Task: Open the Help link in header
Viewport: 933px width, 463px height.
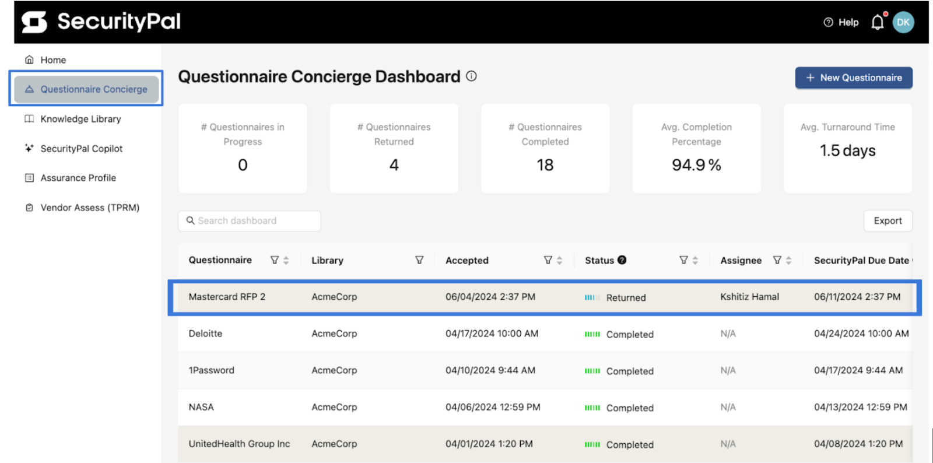Action: pos(841,22)
